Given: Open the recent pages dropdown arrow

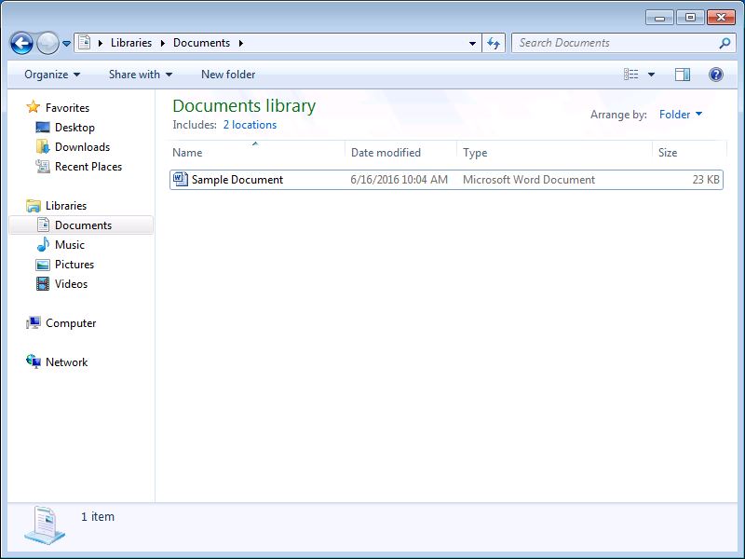Looking at the screenshot, I should click(x=66, y=44).
